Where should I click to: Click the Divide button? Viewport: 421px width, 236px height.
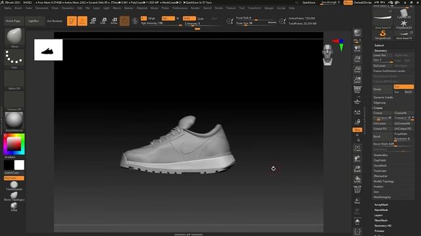coord(383,89)
